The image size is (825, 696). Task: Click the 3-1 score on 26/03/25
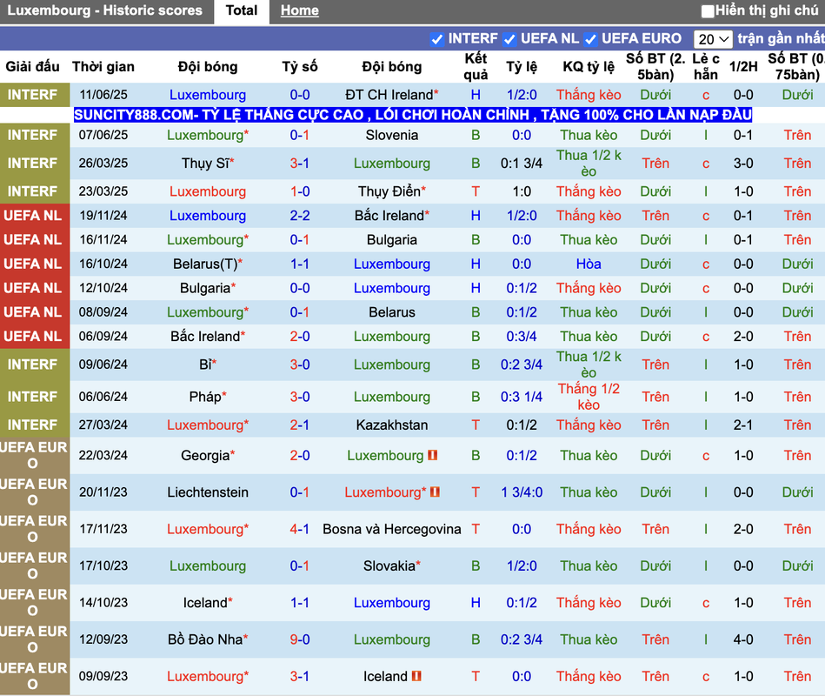tap(300, 164)
